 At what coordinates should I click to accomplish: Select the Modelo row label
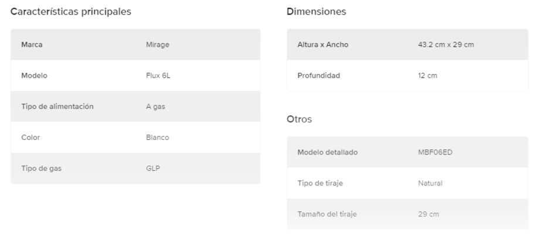coord(34,75)
